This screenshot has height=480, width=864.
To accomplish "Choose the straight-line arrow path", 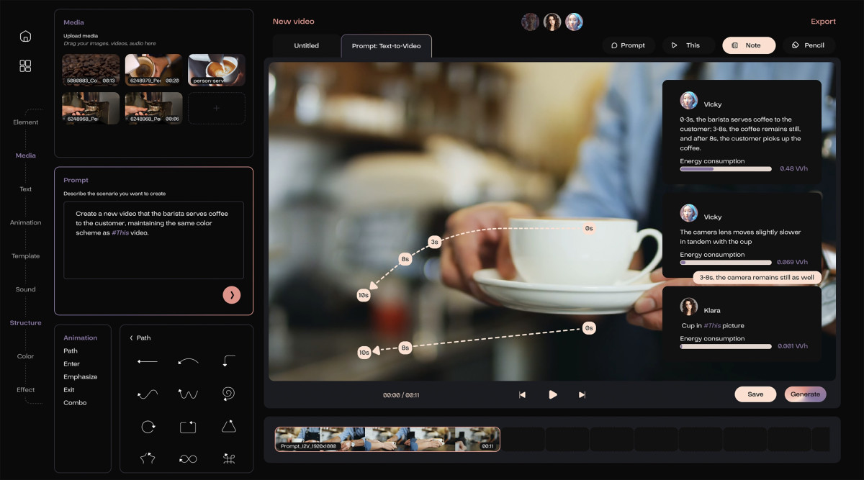I will click(x=148, y=361).
